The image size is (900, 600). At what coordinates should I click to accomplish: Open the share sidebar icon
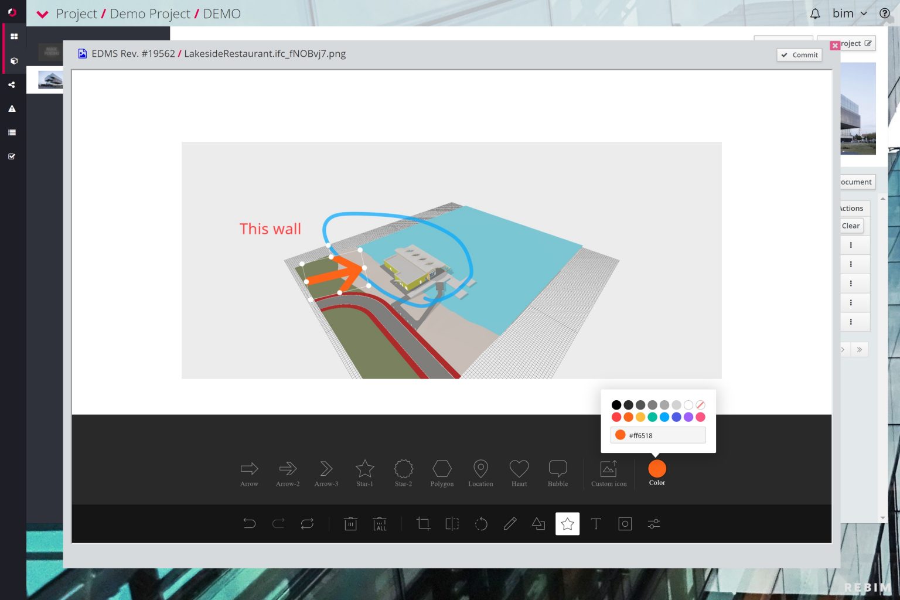point(12,84)
